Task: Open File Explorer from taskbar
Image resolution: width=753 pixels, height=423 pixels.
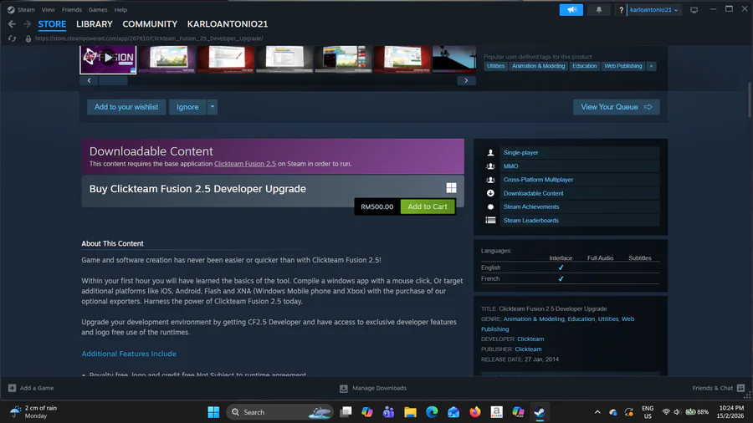Action: pyautogui.click(x=410, y=412)
